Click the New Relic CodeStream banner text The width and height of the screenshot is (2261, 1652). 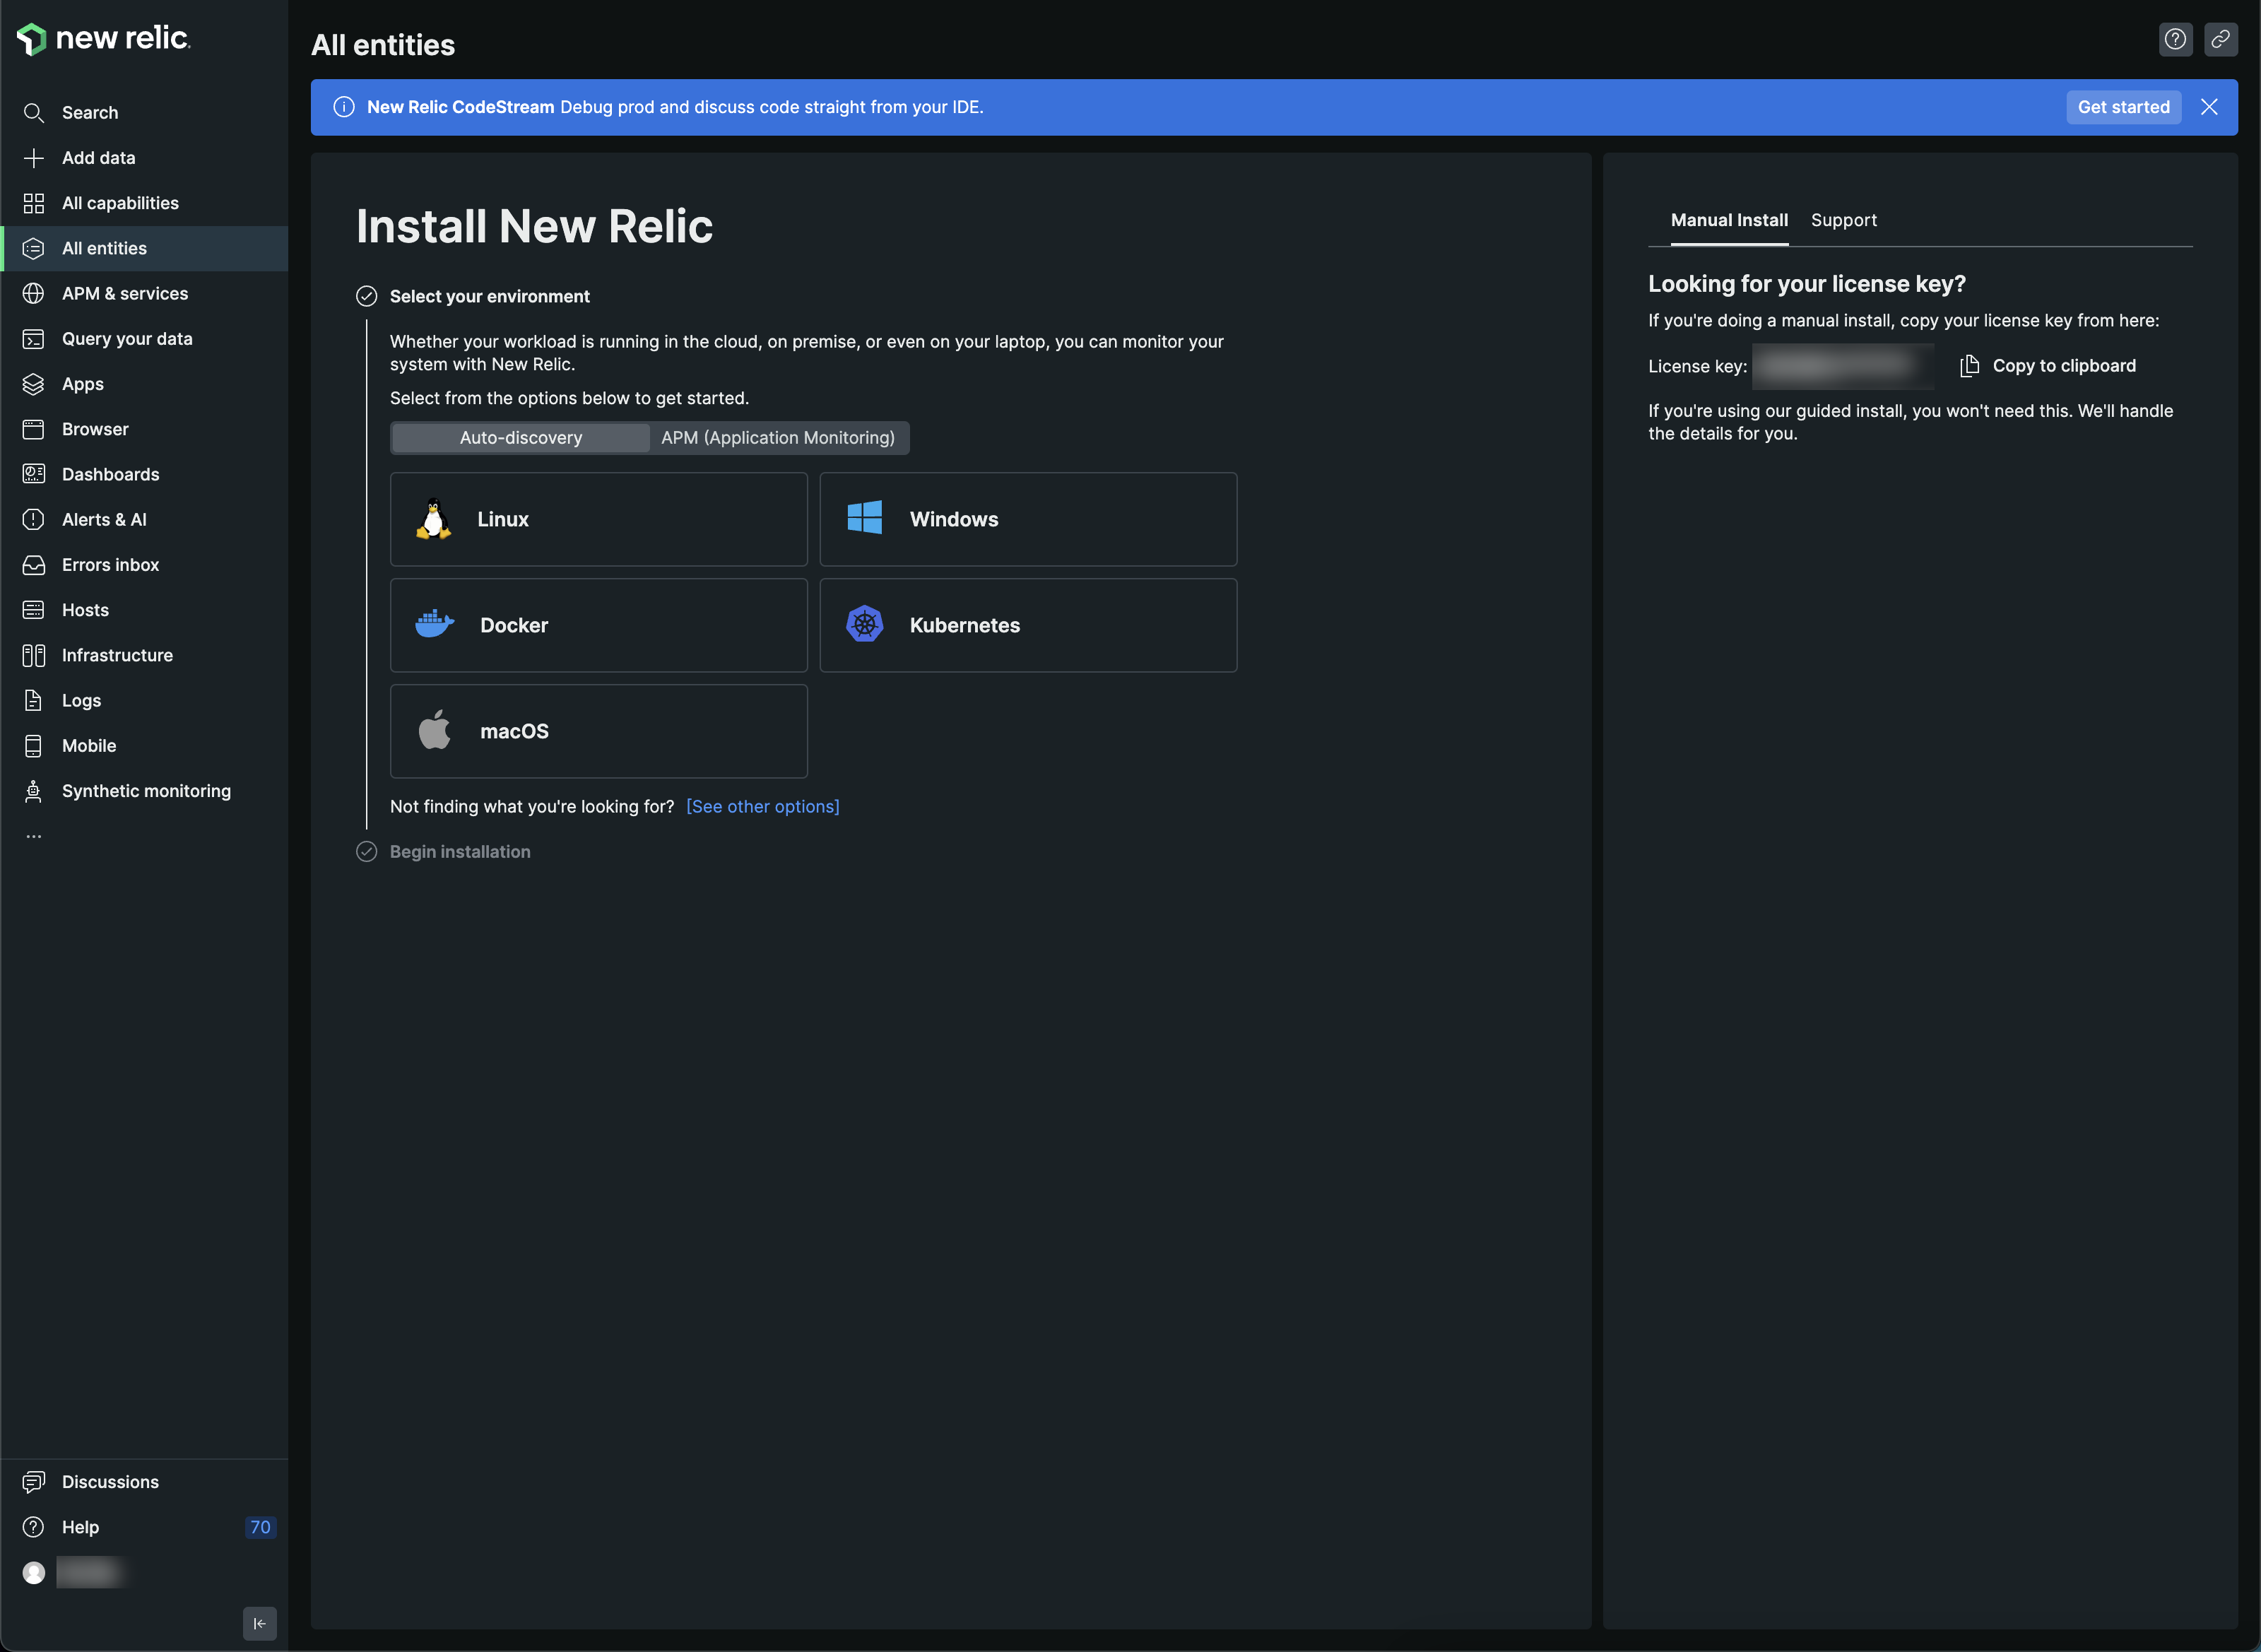[675, 107]
